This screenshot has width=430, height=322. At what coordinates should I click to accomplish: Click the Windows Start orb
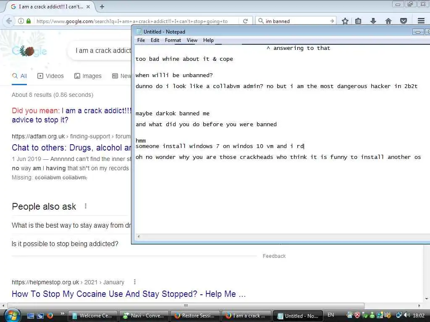(x=12, y=315)
